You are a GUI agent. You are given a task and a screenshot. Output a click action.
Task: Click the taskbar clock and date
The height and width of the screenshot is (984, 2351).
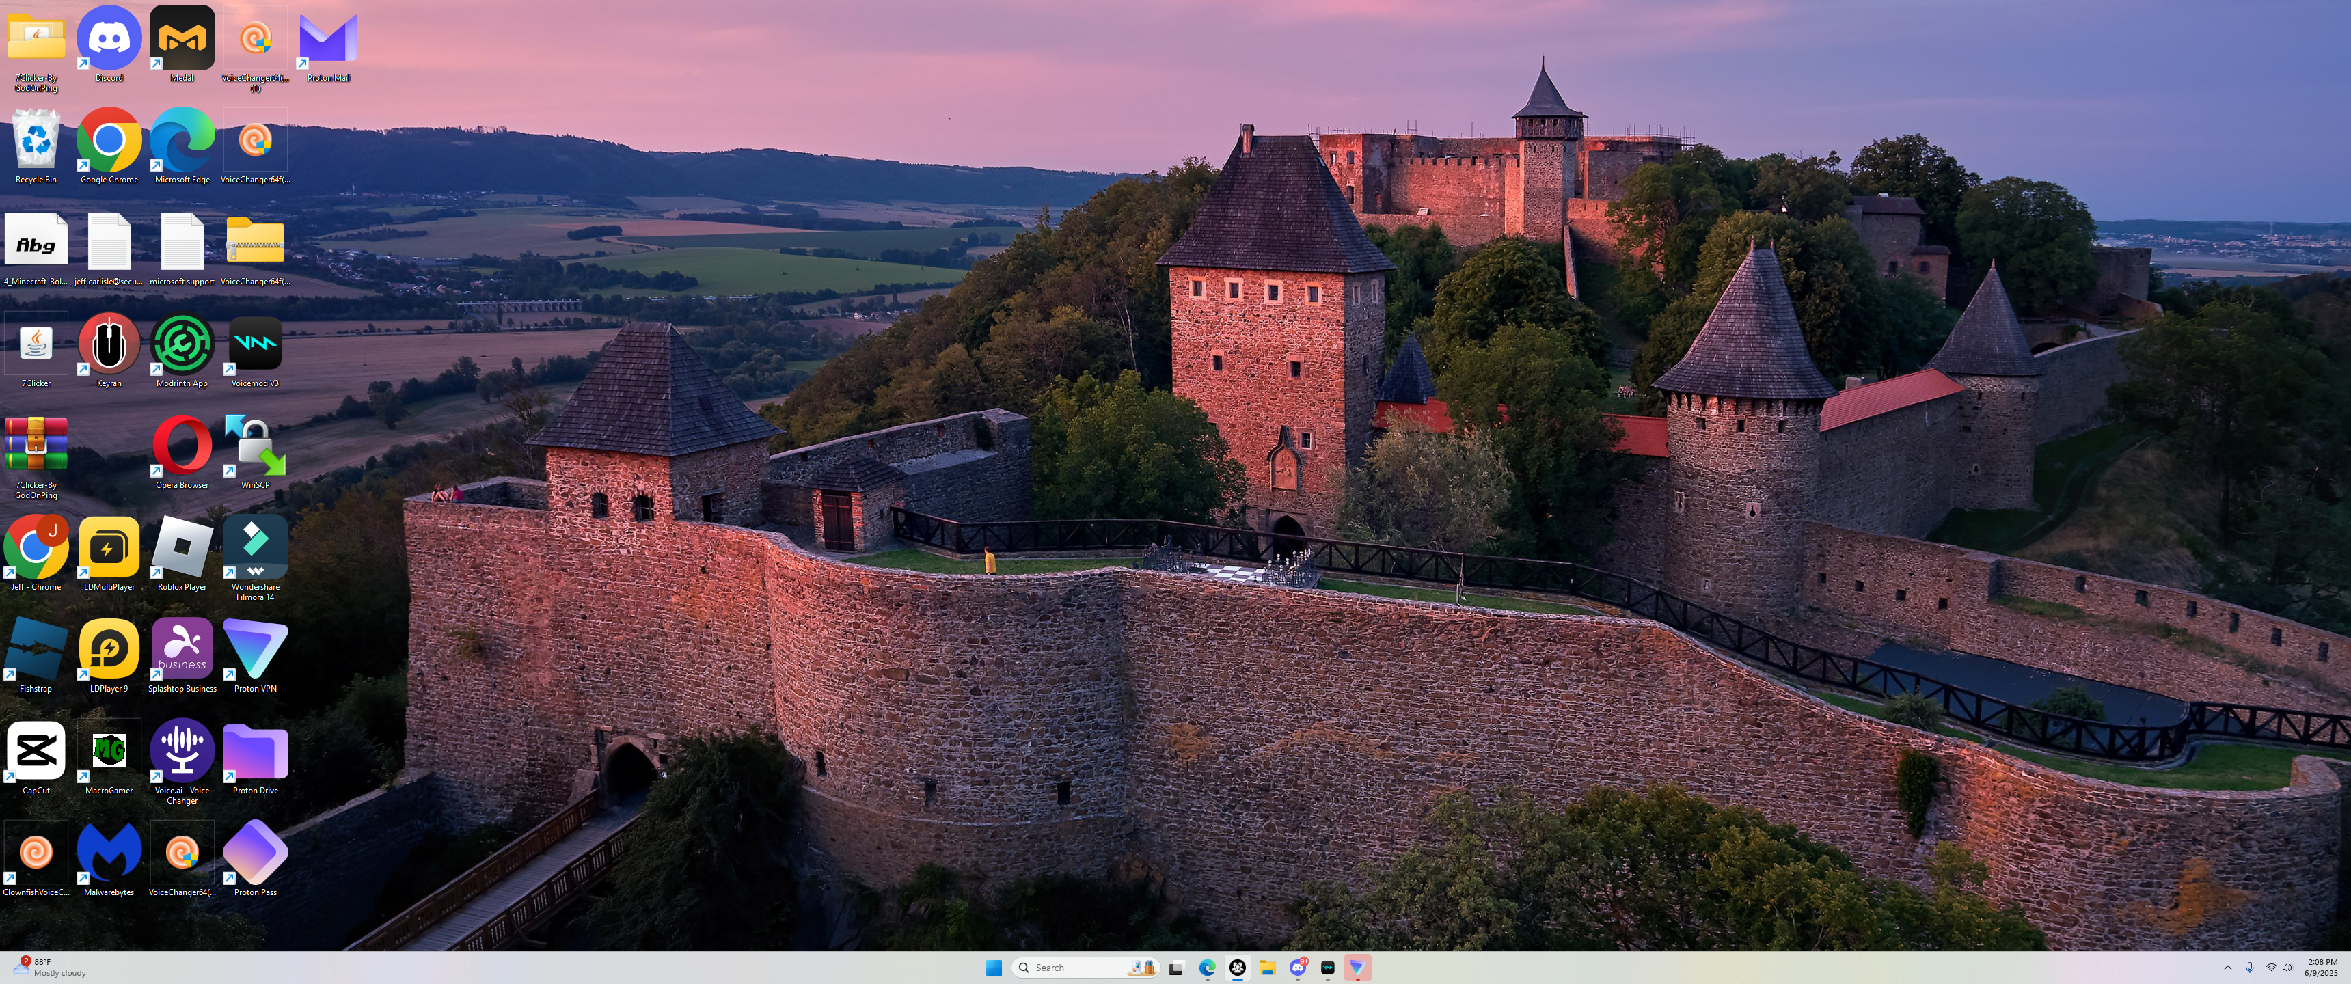tap(2321, 968)
